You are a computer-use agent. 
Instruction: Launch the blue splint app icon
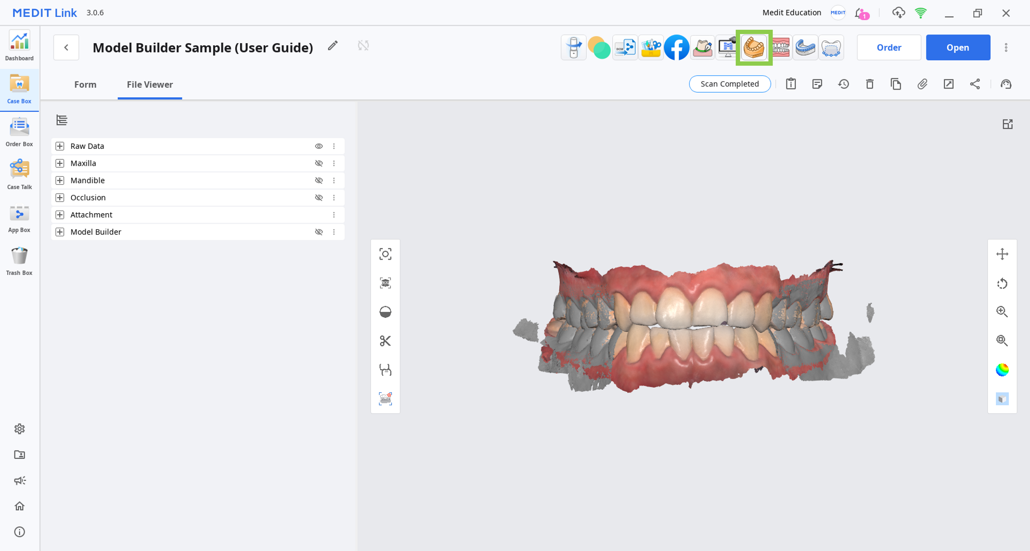pos(805,47)
